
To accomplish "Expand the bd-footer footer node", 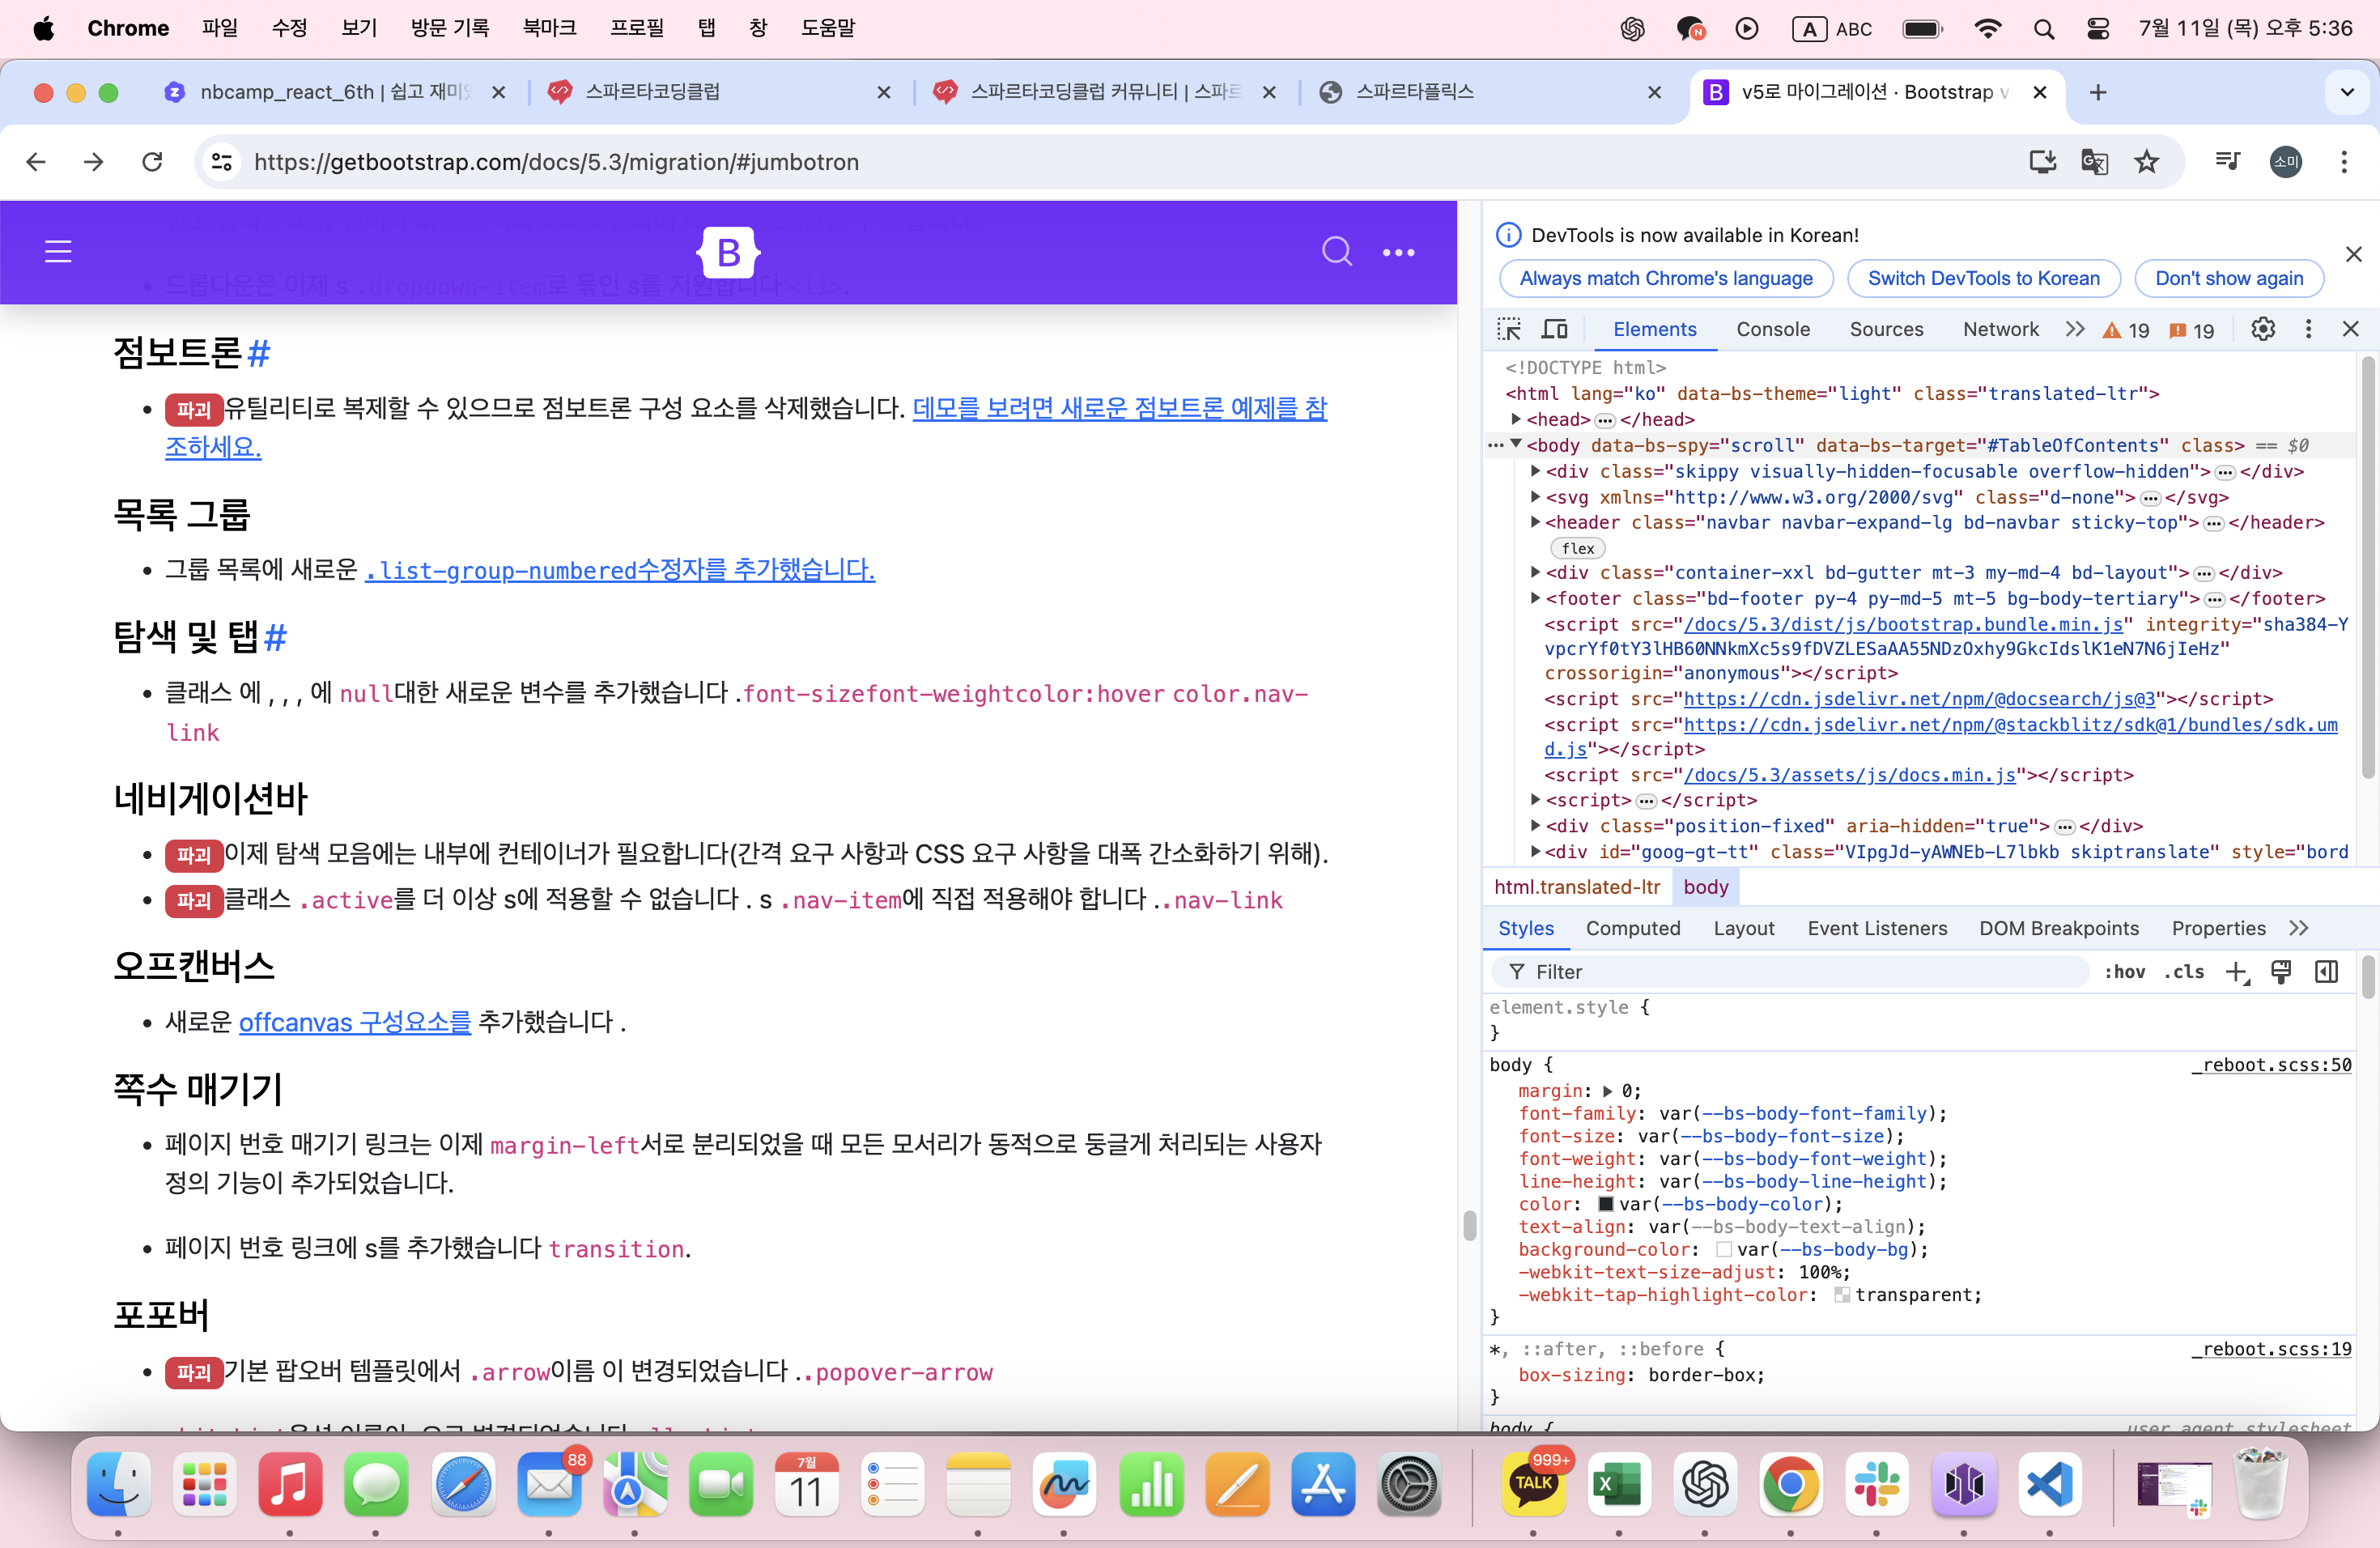I will point(1535,598).
